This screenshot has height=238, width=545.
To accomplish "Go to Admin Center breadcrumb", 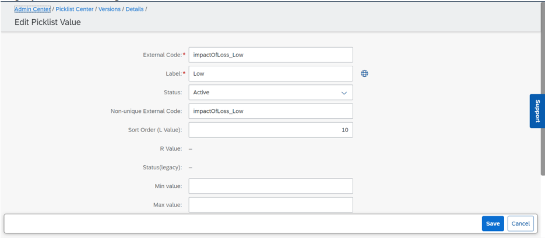I will point(32,9).
